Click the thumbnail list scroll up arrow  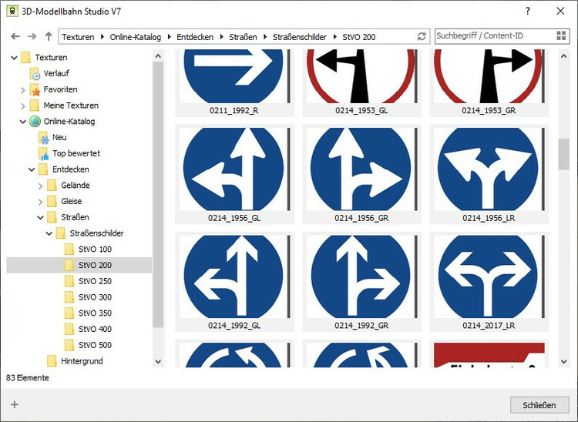[x=563, y=56]
